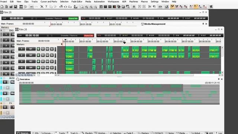Expand the FX track group in back window

4,103
